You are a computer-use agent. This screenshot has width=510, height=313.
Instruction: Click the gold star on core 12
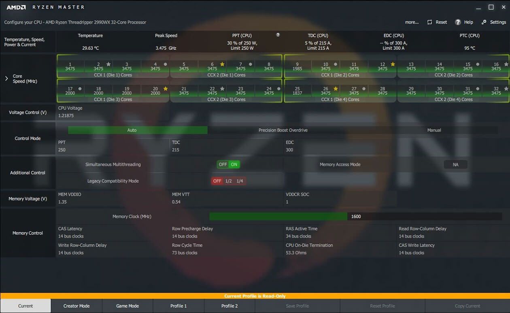(x=393, y=64)
